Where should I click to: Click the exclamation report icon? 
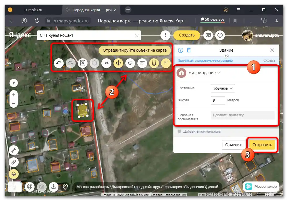[165, 35]
